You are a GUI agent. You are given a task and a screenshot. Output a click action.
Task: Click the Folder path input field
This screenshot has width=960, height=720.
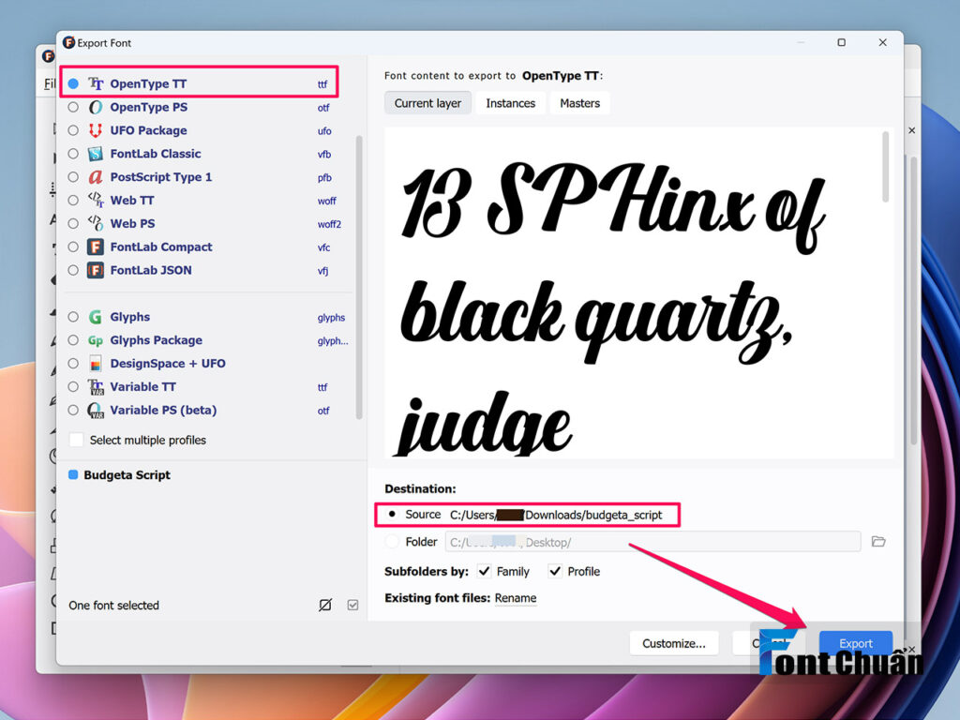click(x=652, y=542)
